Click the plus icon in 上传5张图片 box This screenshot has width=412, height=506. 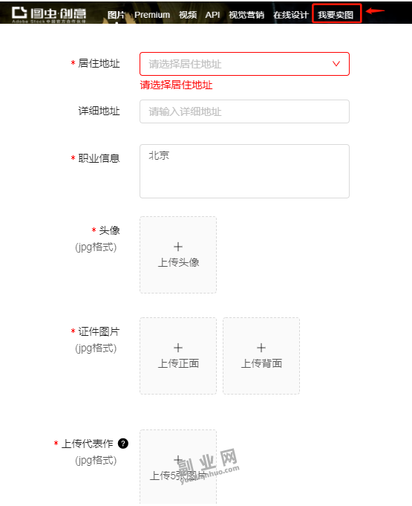(178, 460)
